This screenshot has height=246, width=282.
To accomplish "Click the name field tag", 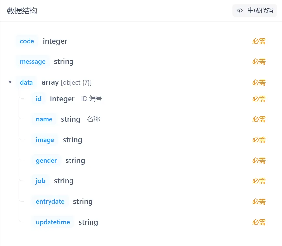I will pyautogui.click(x=44, y=119).
